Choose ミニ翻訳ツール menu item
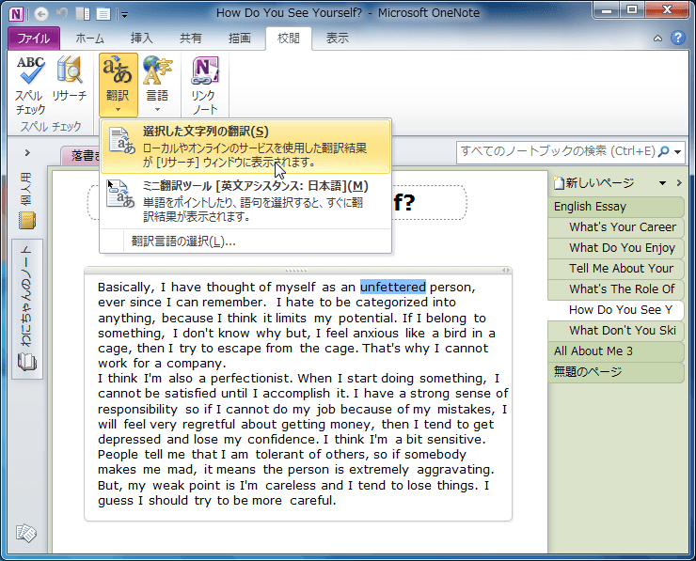The height and width of the screenshot is (561, 696). coord(245,200)
